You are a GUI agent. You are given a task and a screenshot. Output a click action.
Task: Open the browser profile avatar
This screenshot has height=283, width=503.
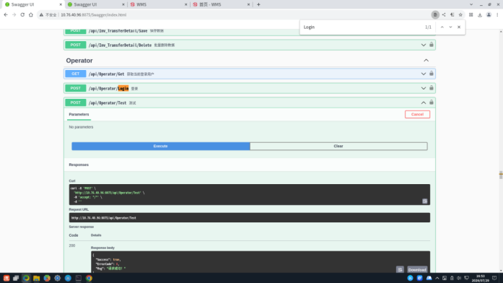(489, 14)
